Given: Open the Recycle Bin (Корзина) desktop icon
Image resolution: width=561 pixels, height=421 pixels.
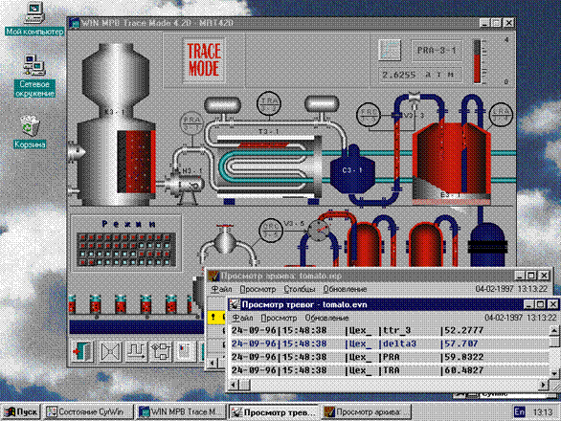Looking at the screenshot, I should (30, 132).
